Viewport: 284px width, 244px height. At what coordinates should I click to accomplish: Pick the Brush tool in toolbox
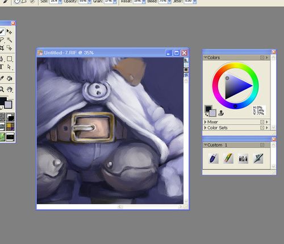tap(2, 31)
